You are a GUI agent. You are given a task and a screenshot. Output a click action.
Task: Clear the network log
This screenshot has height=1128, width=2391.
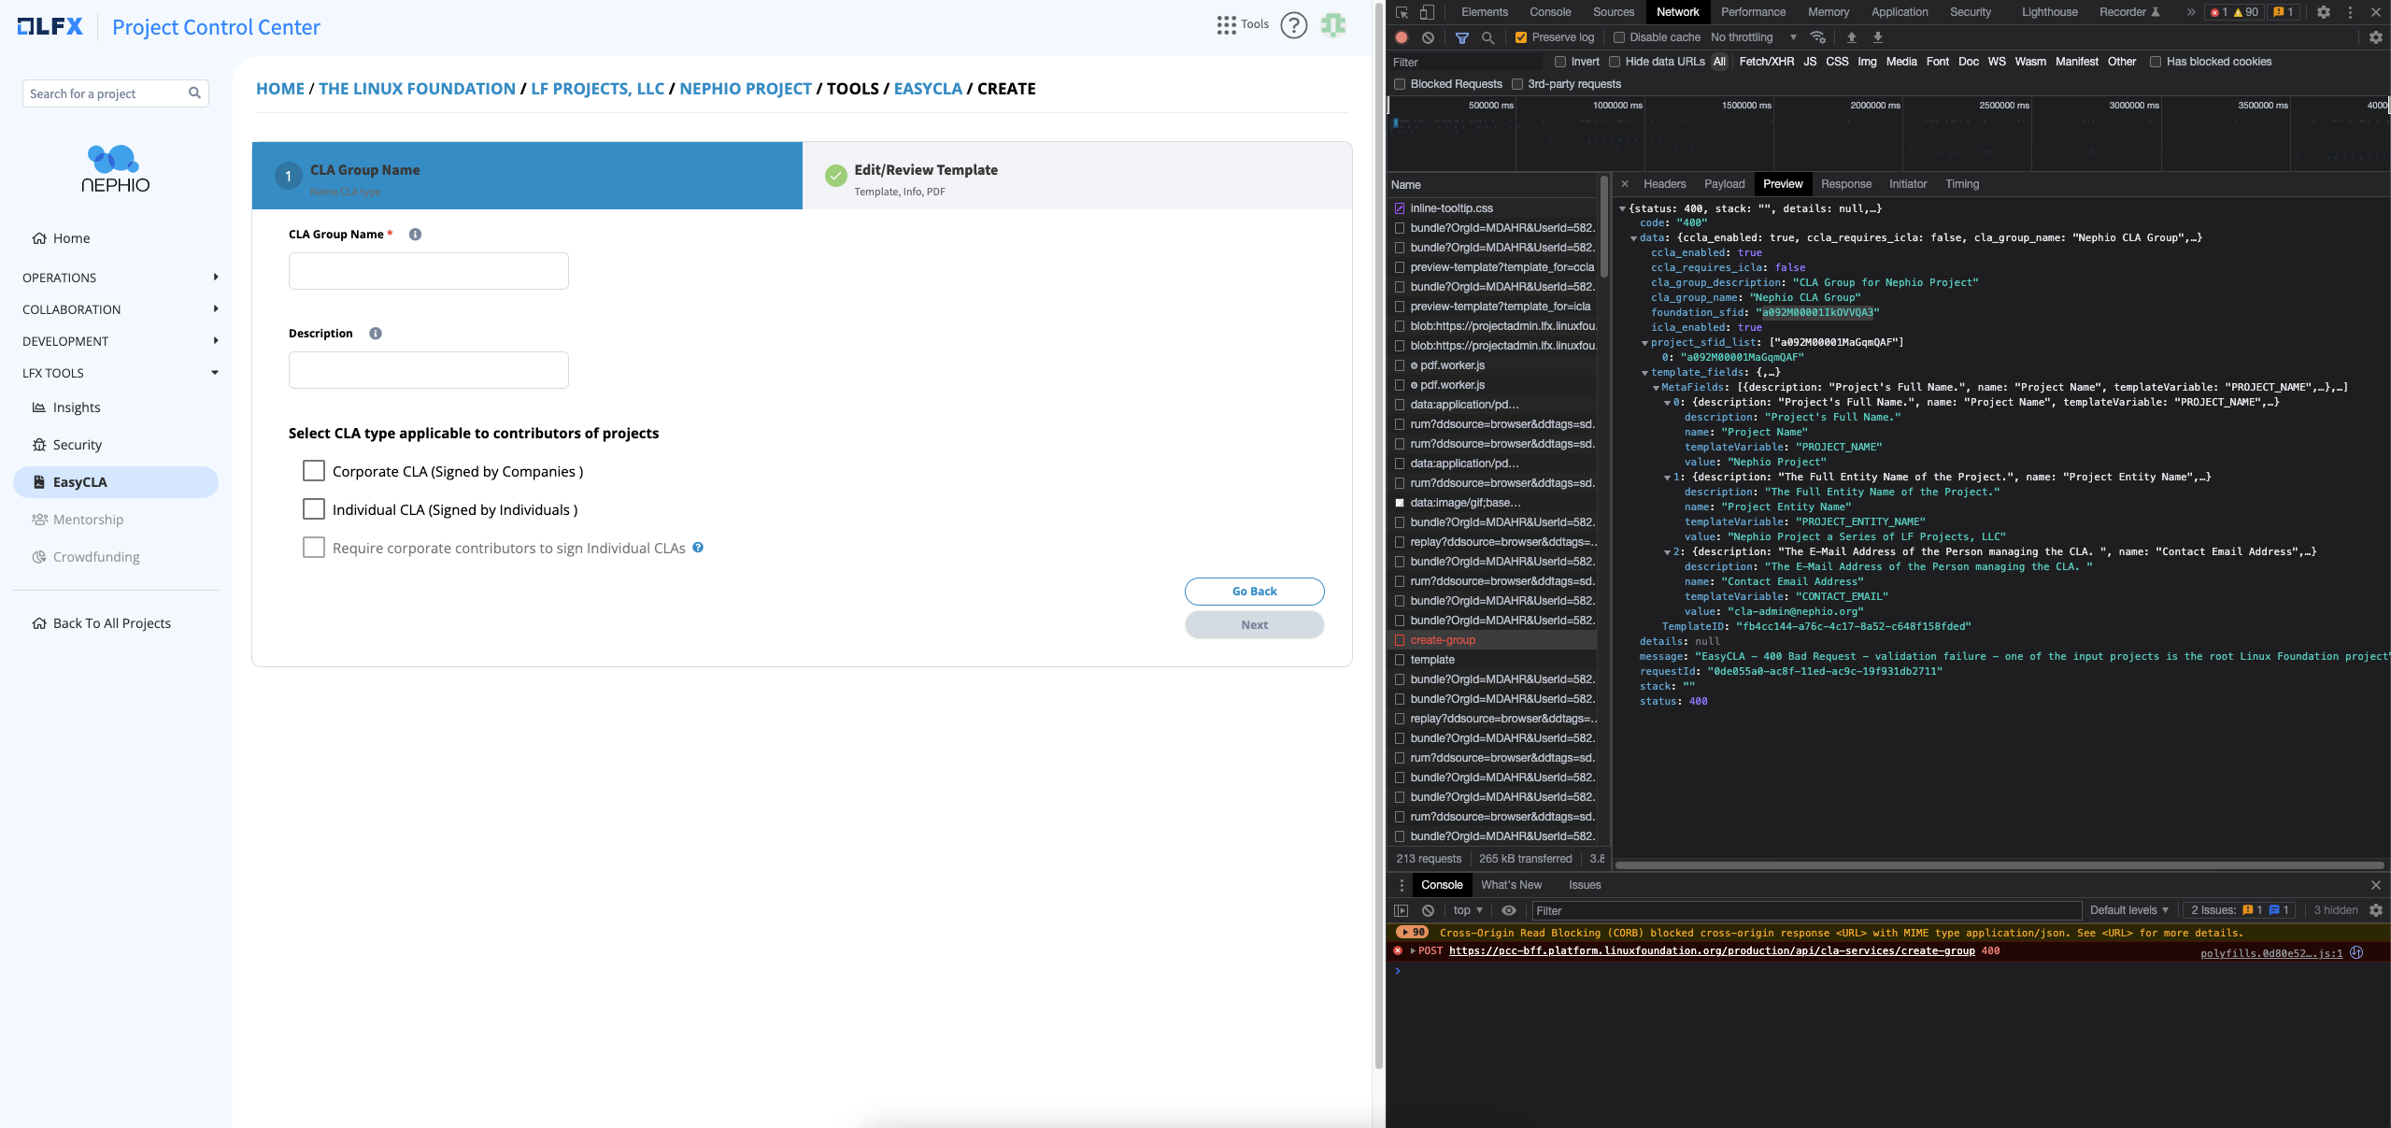(x=1428, y=37)
